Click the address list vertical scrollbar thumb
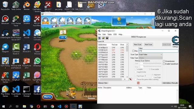This screenshot has width=194, height=109. point(127,48)
